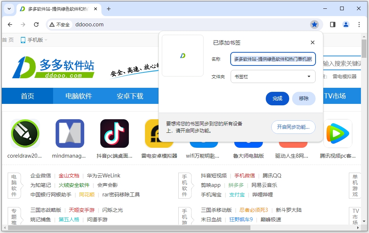The width and height of the screenshot is (369, 233).
Task: Click the coreldraw app icon
Action: (25, 134)
